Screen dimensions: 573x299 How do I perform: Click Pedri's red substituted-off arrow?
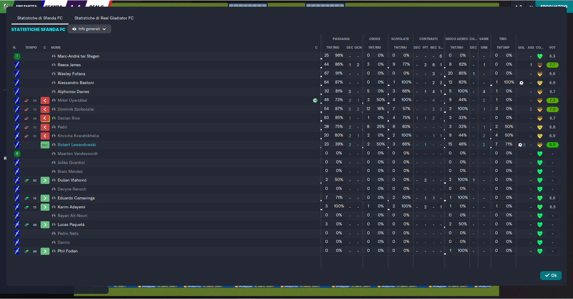pos(45,127)
